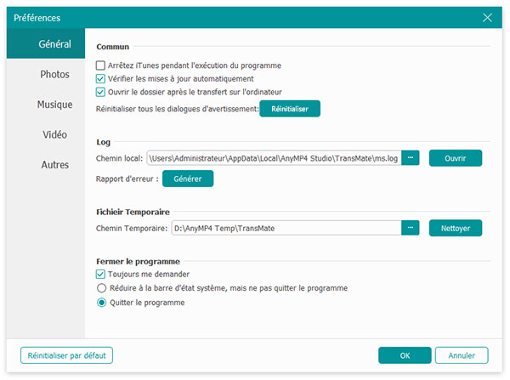Click Nettoyer to clean temporary files
Image resolution: width=510 pixels, height=380 pixels.
tap(456, 228)
